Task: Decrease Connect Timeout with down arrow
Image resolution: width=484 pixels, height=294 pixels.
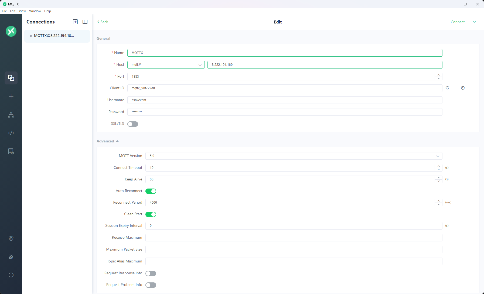Action: [439, 170]
